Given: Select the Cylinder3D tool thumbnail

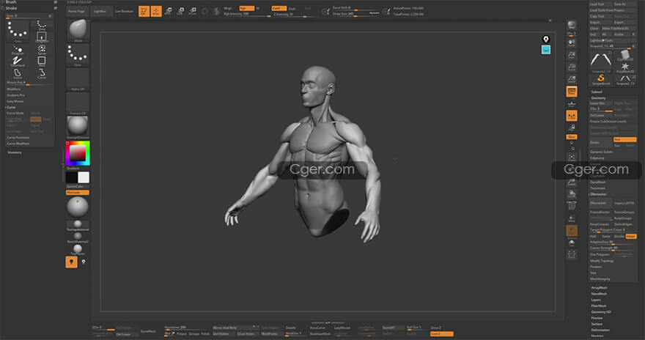Looking at the screenshot, I should (624, 55).
